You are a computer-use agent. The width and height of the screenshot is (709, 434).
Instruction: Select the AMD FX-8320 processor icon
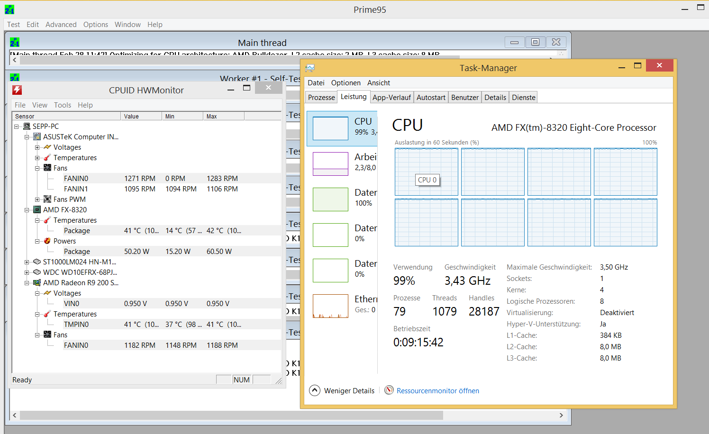[37, 210]
